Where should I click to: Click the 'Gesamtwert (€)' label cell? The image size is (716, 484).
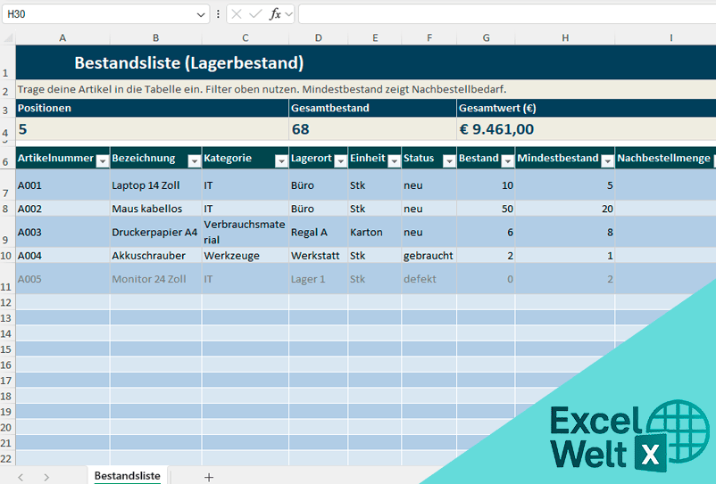(x=587, y=108)
